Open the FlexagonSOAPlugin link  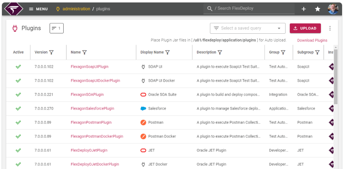pyautogui.click(x=87, y=95)
